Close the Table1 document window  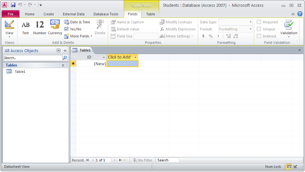point(300,50)
